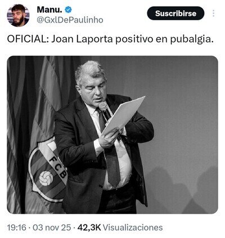Screen dimensions: 225x238
Task: Click the tweet text about Joan Laporta
Action: (x=110, y=39)
